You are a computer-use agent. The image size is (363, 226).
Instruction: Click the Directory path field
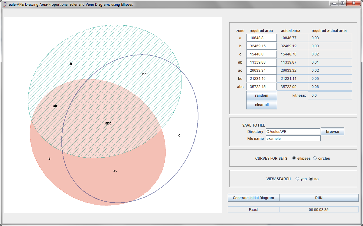pos(293,131)
